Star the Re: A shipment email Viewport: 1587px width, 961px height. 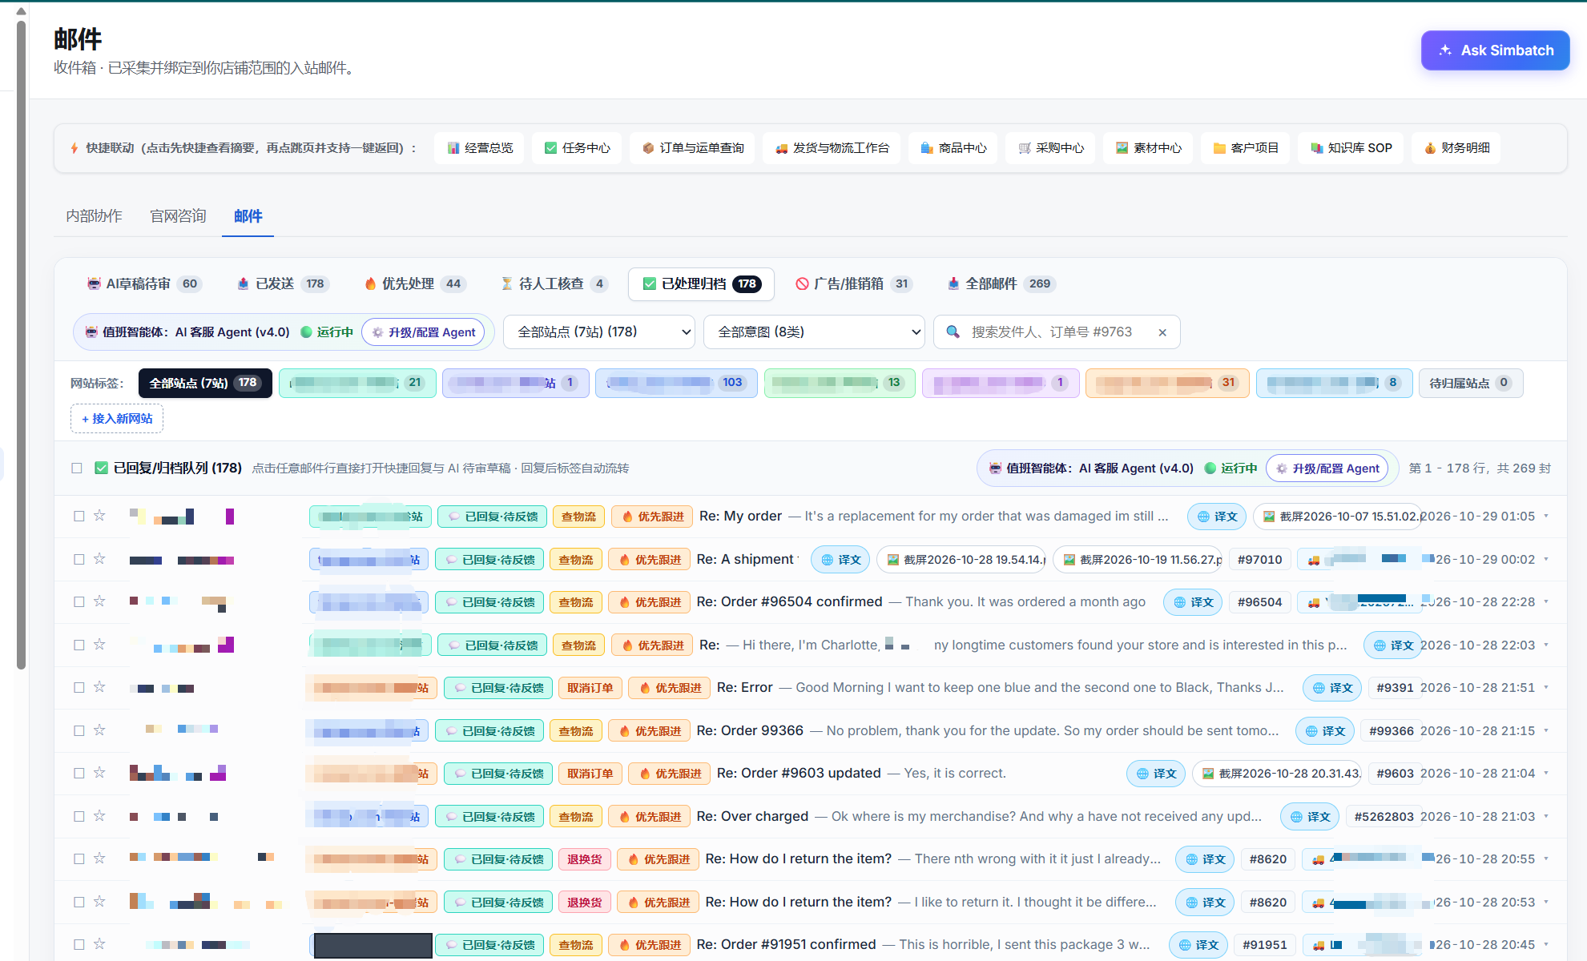coord(99,559)
